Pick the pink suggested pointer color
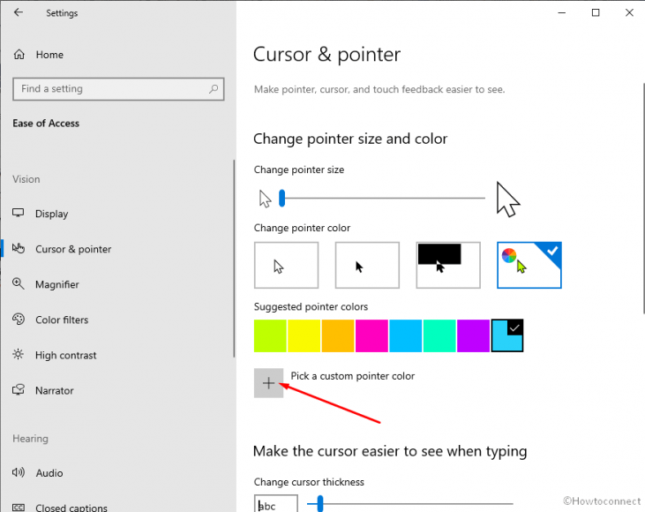Screen dimensions: 645x512 point(371,336)
